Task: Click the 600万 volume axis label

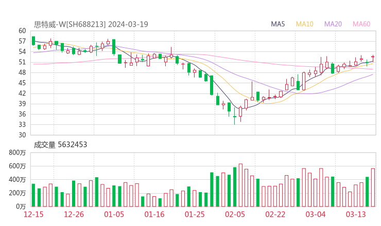Action: (18, 166)
